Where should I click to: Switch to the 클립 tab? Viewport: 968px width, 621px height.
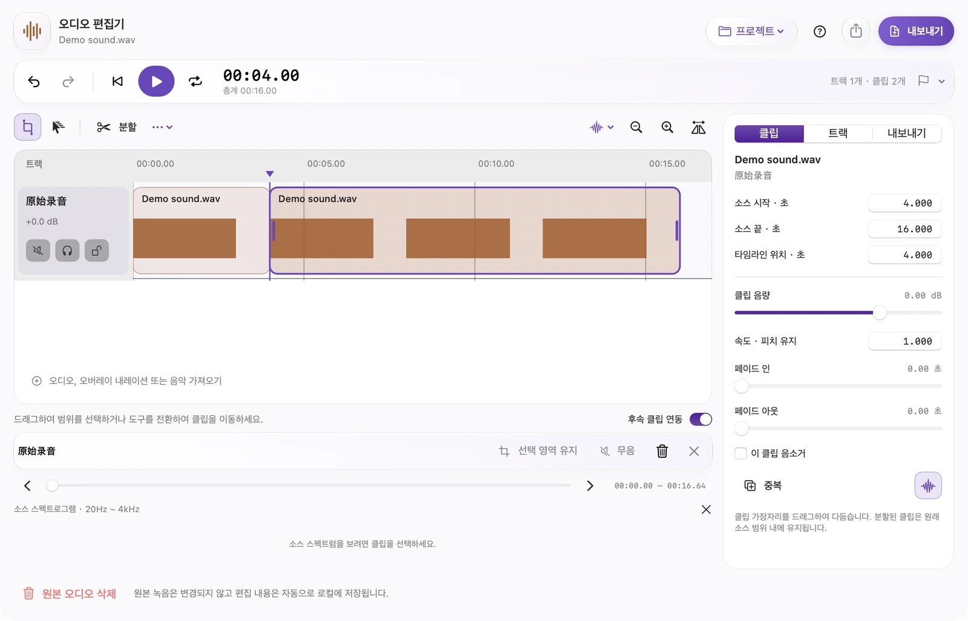(x=769, y=133)
